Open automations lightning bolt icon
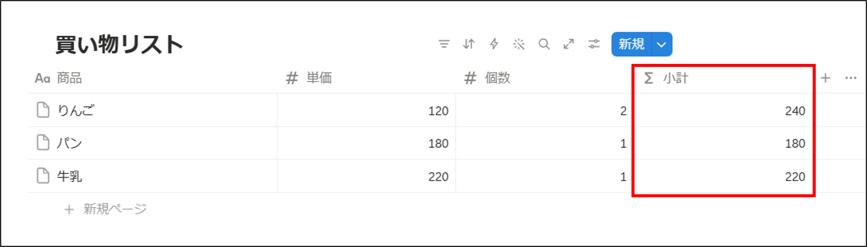The image size is (867, 247). tap(494, 44)
